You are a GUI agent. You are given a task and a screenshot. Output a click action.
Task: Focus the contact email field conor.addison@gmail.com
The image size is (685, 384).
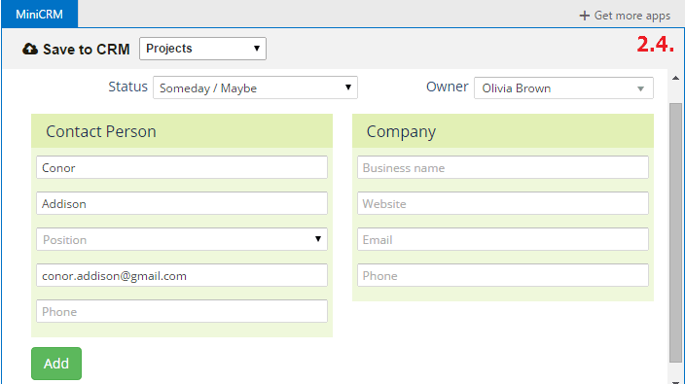(182, 275)
